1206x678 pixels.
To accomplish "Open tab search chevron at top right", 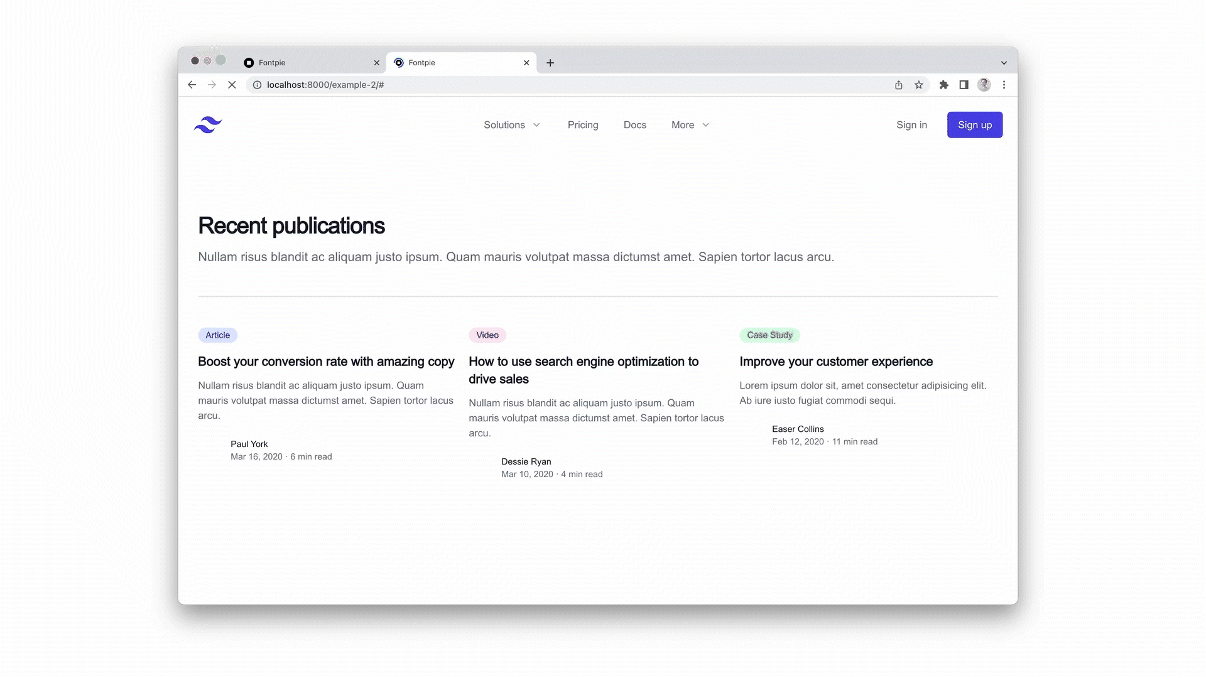I will [x=1004, y=63].
